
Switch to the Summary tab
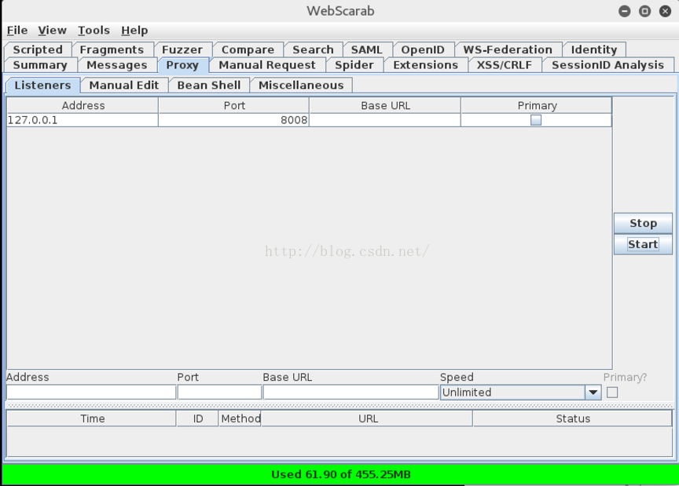(x=40, y=65)
